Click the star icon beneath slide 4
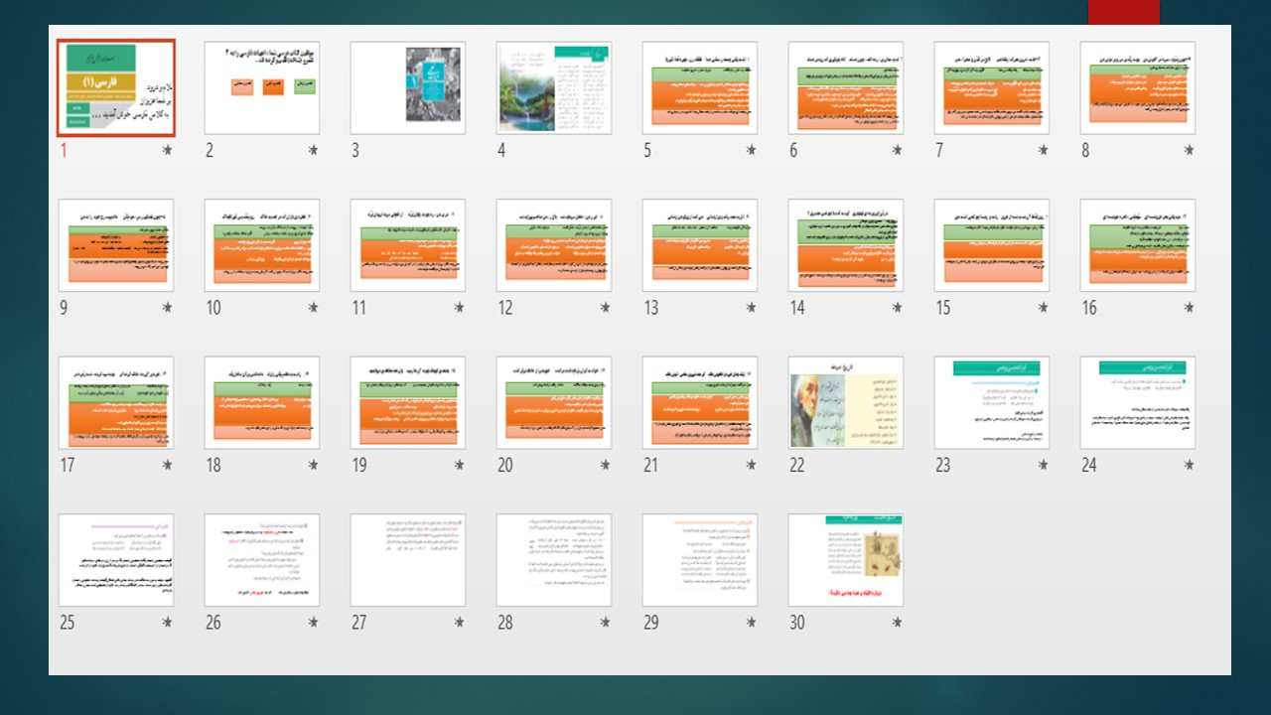The height and width of the screenshot is (715, 1271). pos(605,151)
